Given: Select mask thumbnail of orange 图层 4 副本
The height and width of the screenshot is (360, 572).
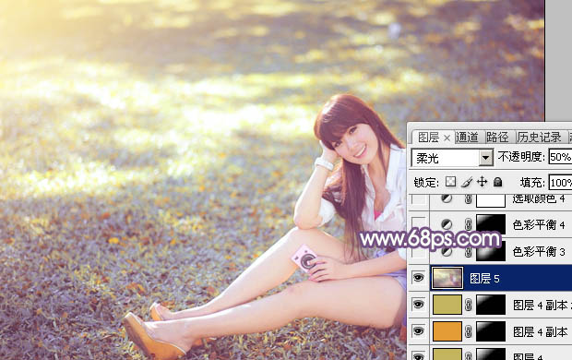Looking at the screenshot, I should [x=491, y=331].
